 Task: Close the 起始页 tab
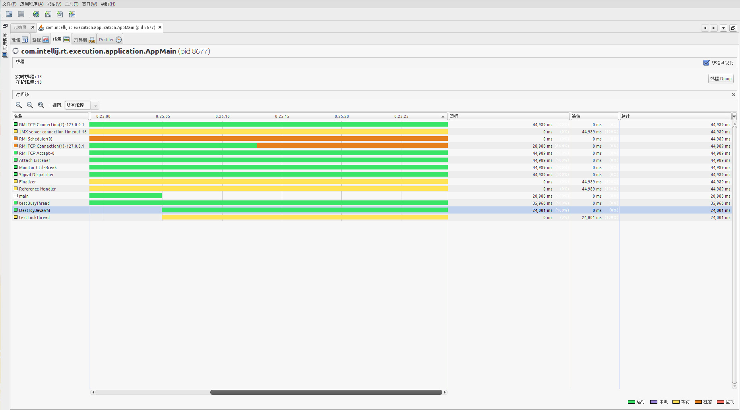[33, 27]
